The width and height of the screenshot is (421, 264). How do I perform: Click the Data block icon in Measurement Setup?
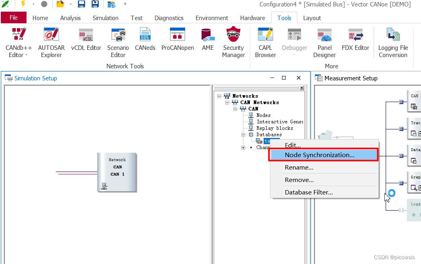(414, 161)
